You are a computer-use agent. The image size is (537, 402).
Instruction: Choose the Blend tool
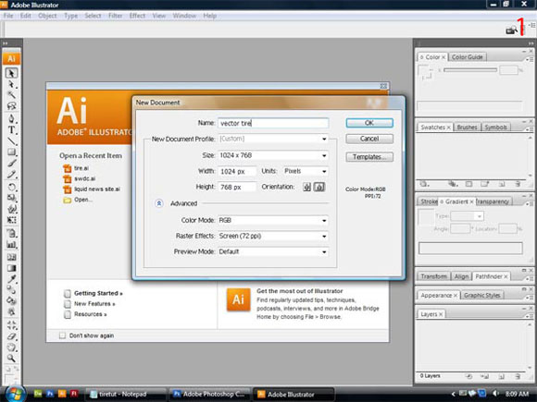click(11, 290)
